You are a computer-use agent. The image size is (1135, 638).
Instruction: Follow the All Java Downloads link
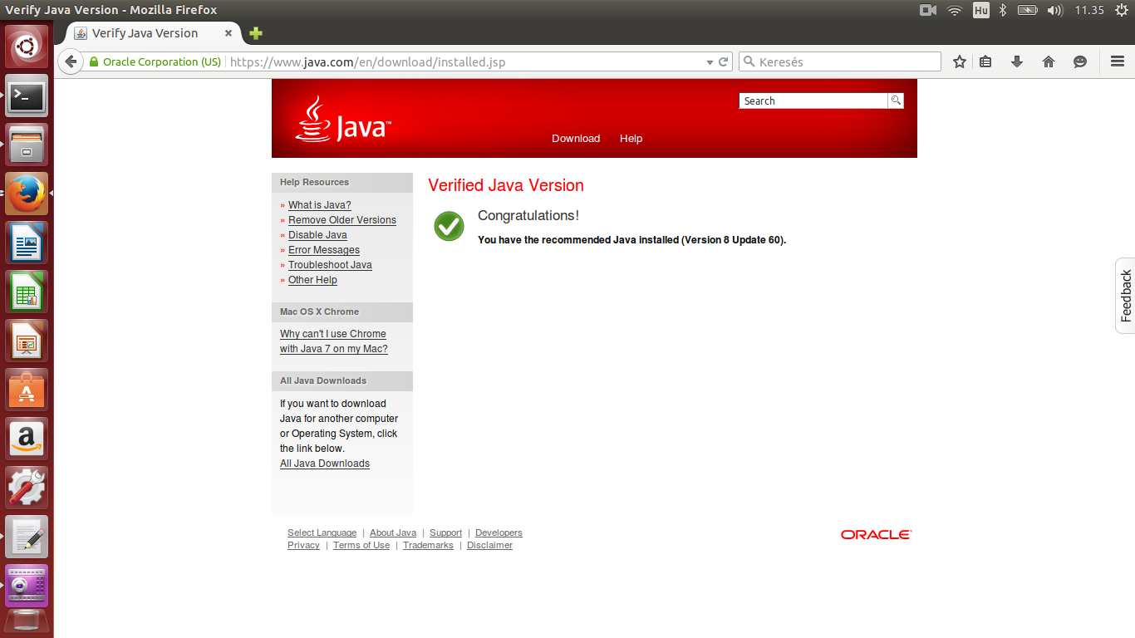pos(324,464)
